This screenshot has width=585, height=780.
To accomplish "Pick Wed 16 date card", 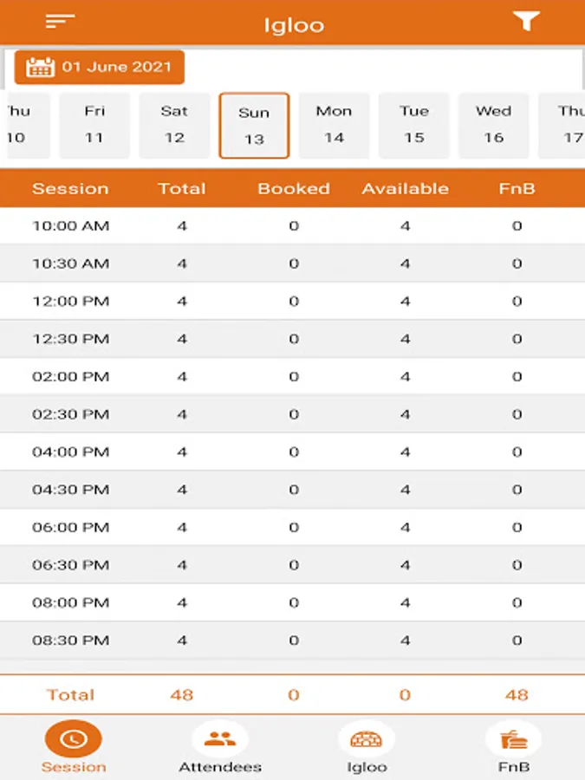I will coord(493,125).
